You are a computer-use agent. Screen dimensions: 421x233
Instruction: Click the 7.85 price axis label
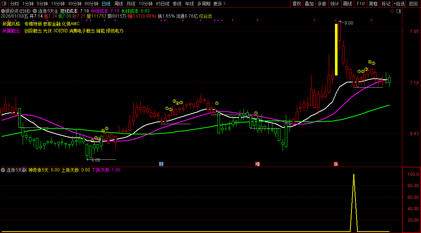tap(414, 32)
